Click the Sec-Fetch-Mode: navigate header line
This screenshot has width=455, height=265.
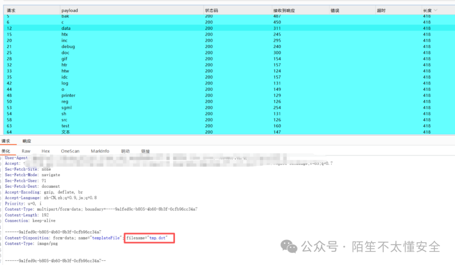point(32,175)
